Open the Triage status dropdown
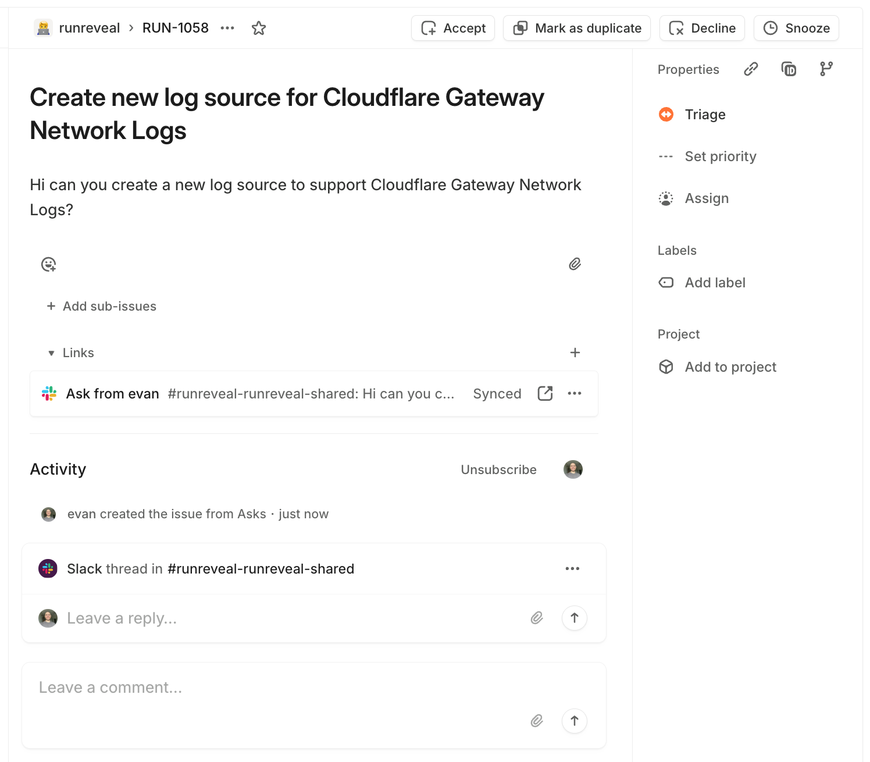The width and height of the screenshot is (870, 762). point(704,115)
